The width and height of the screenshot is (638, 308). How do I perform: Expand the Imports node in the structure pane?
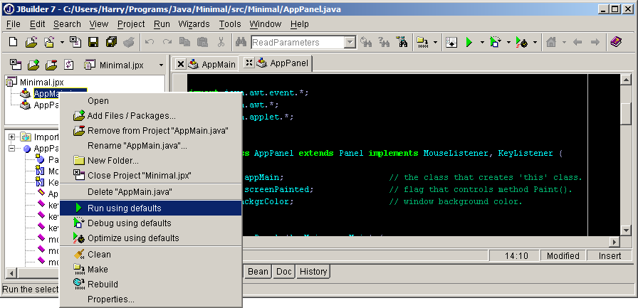[12, 137]
